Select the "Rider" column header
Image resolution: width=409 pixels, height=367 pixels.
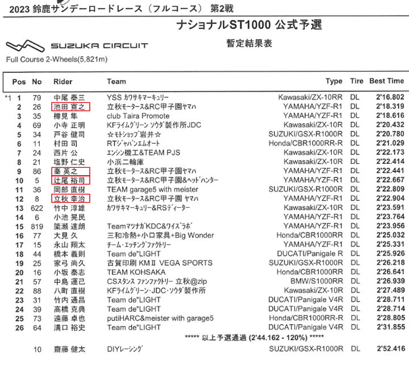[63, 82]
